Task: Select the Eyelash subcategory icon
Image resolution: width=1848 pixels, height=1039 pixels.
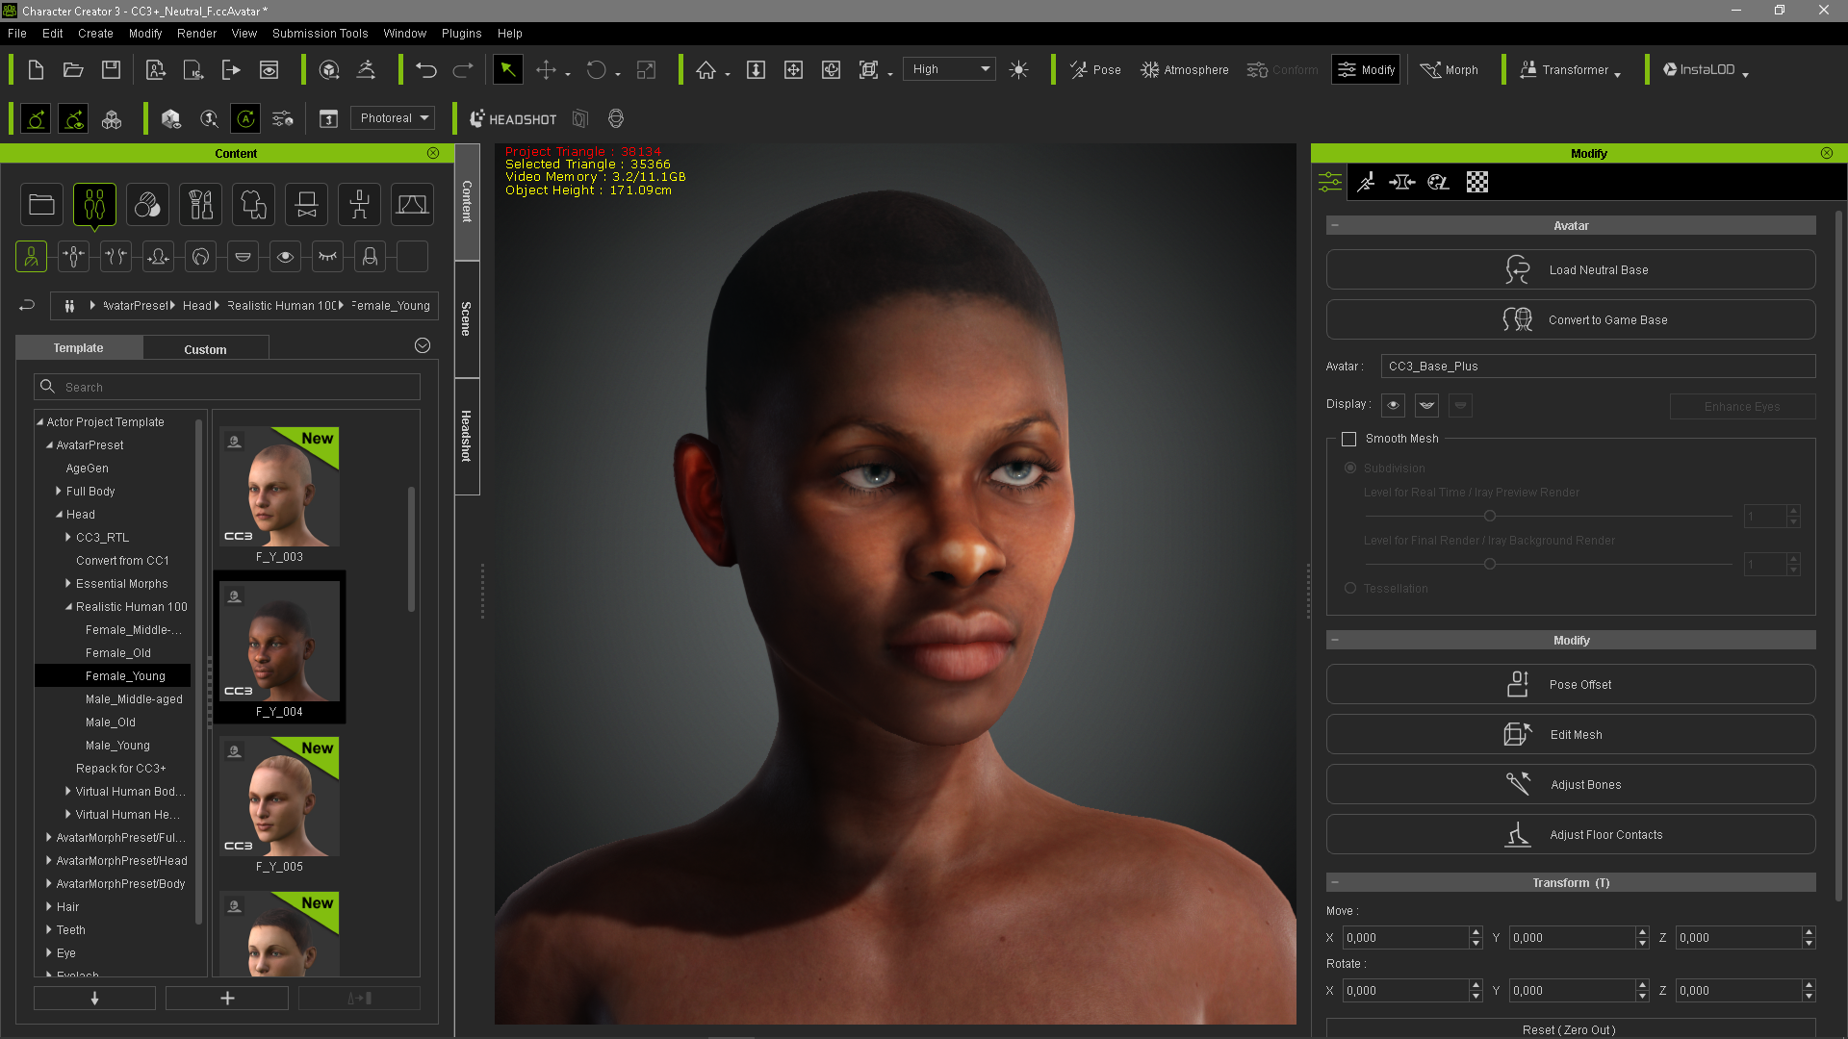Action: [x=327, y=256]
